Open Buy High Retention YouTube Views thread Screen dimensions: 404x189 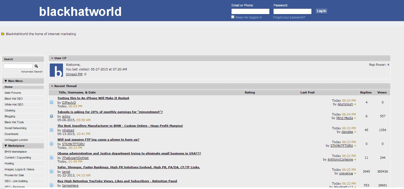tap(117, 181)
